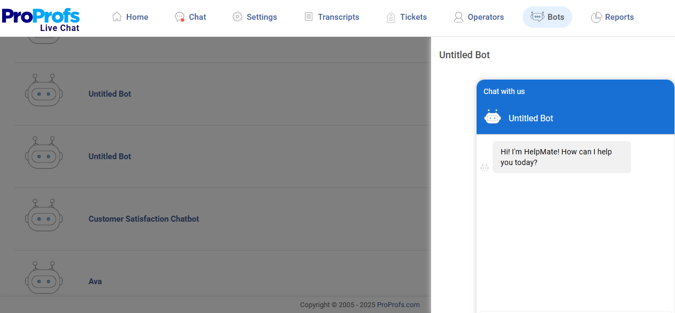Click the small bot avatar beside the greeting message

pyautogui.click(x=485, y=167)
